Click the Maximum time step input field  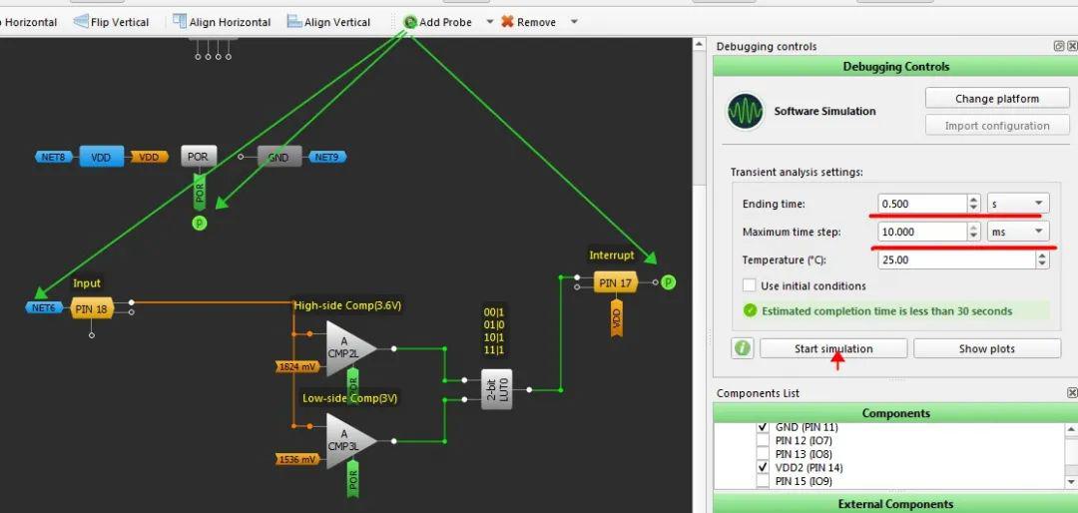pos(922,232)
